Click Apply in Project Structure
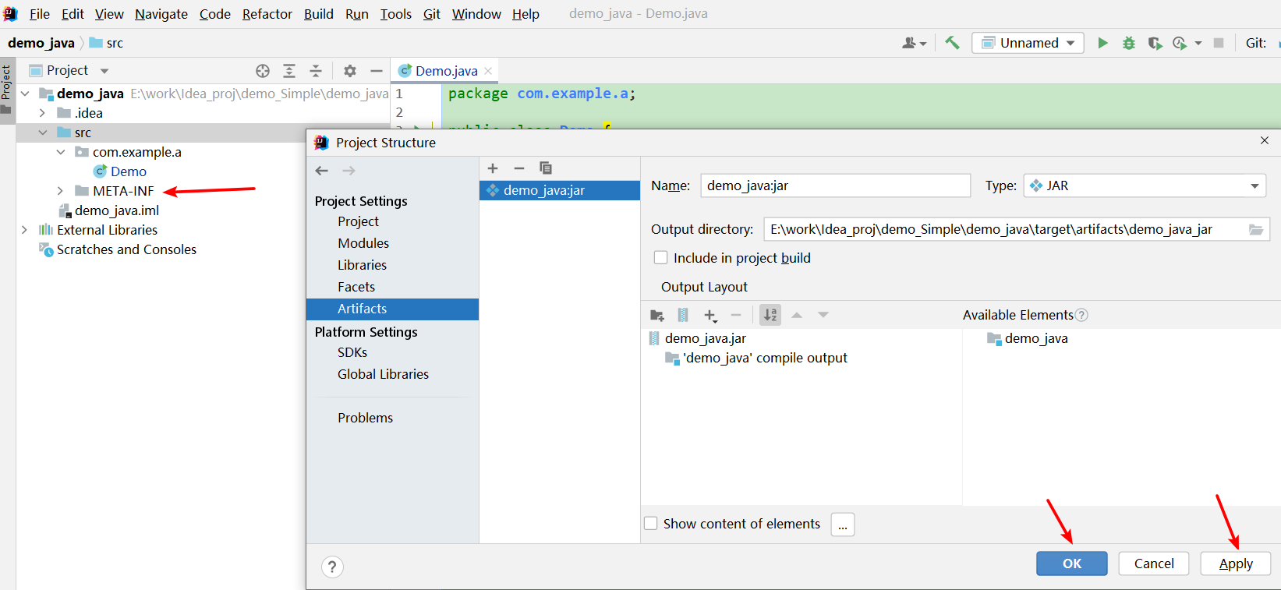This screenshot has height=590, width=1281. [x=1236, y=564]
